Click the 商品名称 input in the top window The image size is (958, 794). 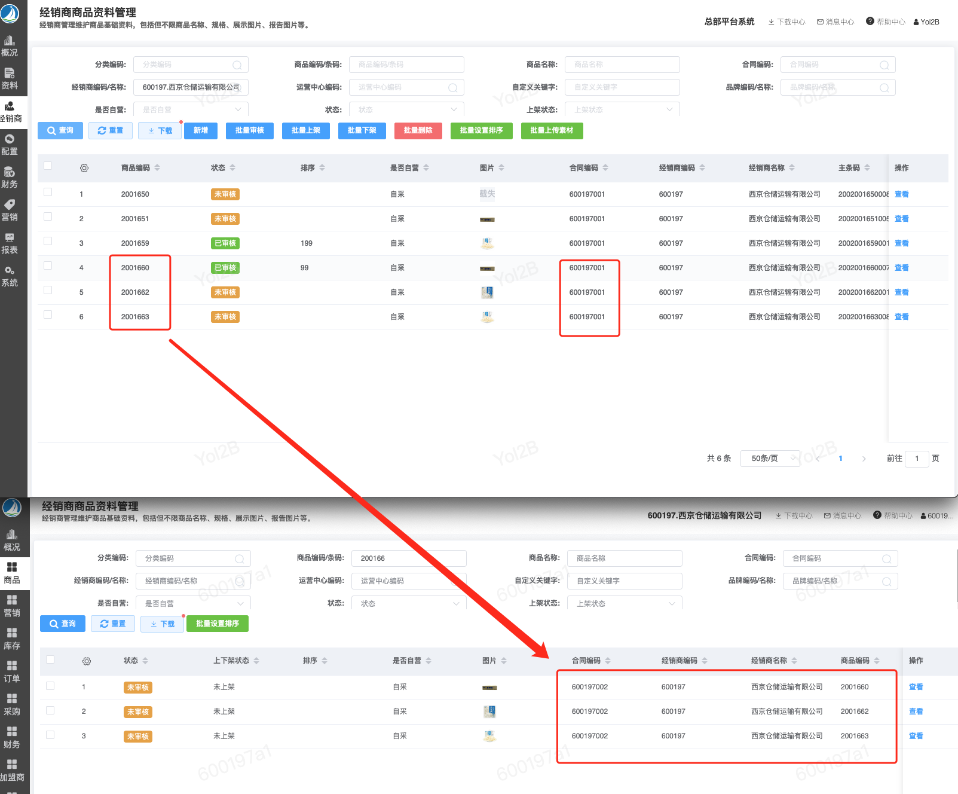point(622,65)
